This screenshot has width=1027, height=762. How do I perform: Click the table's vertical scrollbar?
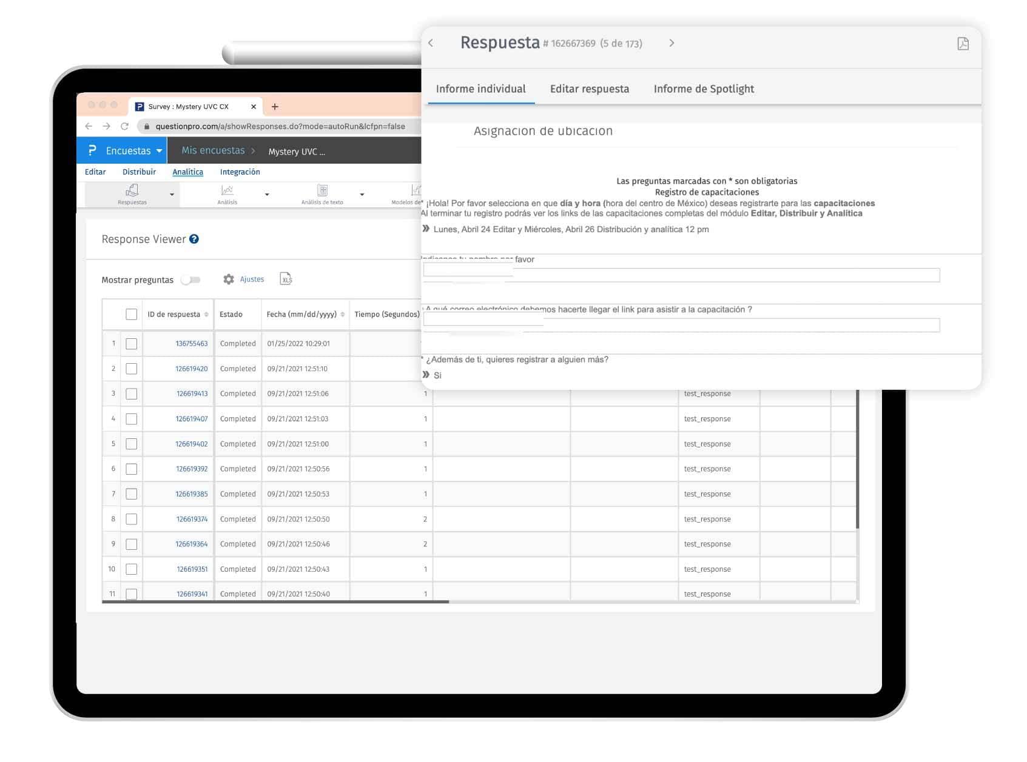pos(858,460)
